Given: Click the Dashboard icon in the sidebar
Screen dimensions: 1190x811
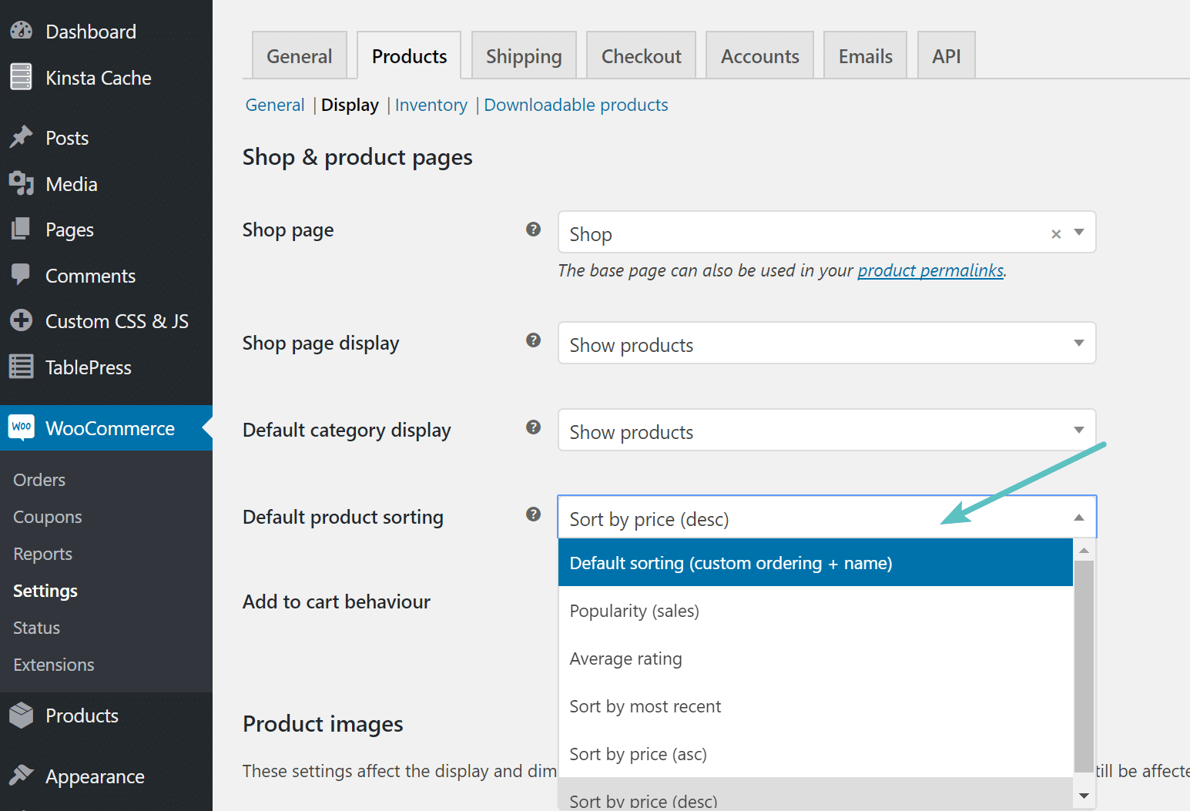Looking at the screenshot, I should [x=21, y=31].
